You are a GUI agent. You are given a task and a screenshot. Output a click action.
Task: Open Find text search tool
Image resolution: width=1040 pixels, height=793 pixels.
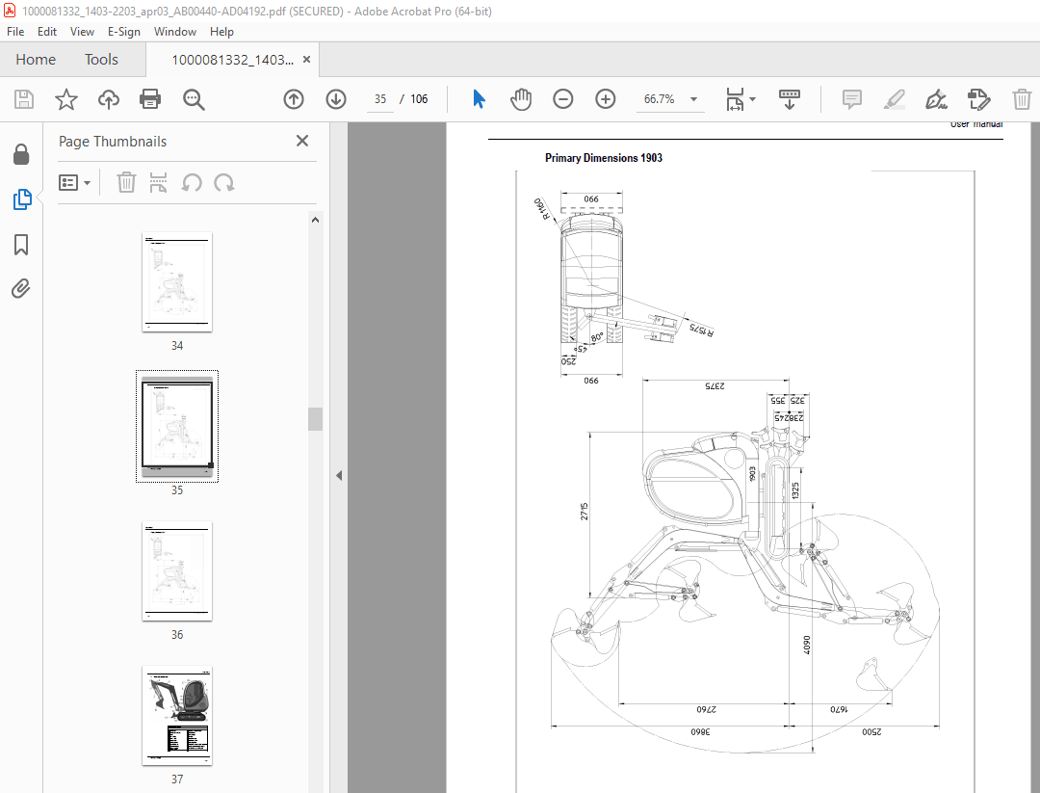194,99
